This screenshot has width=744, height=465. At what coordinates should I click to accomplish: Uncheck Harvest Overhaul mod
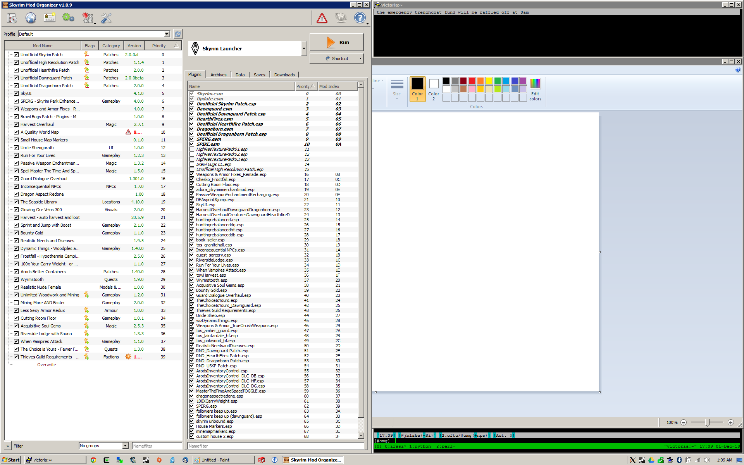tap(16, 124)
